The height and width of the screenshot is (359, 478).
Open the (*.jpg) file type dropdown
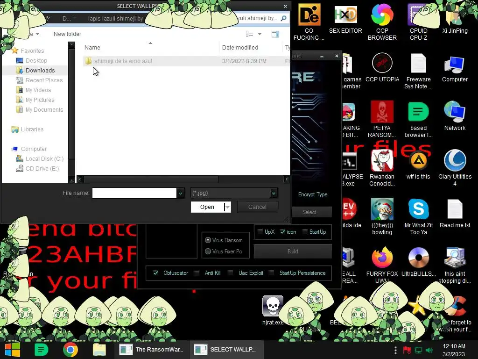click(274, 193)
